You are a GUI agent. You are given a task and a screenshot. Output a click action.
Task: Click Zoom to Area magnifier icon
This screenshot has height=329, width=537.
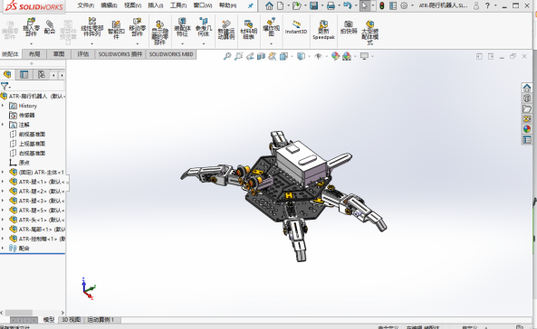(238, 56)
